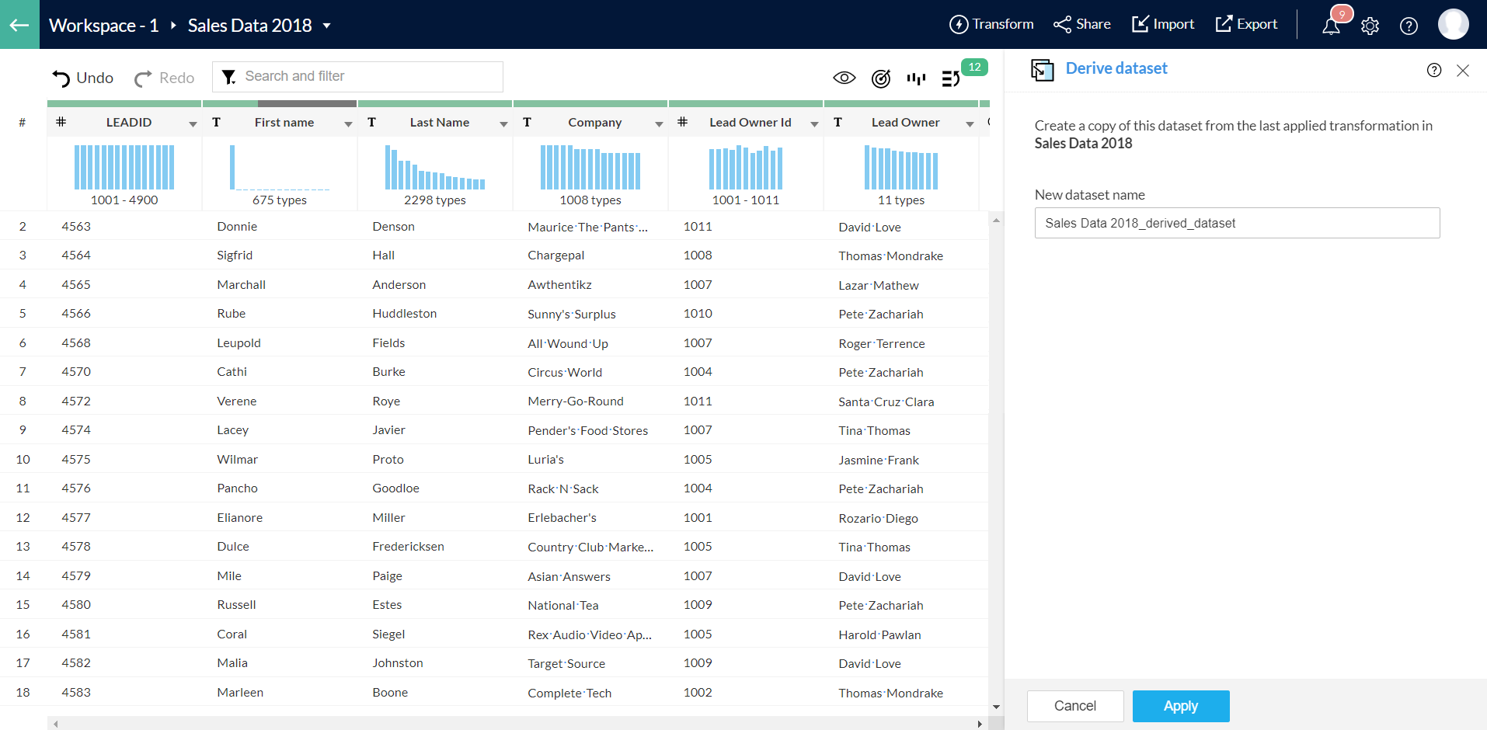Click the Search and filter box
The image size is (1487, 730).
coord(357,77)
